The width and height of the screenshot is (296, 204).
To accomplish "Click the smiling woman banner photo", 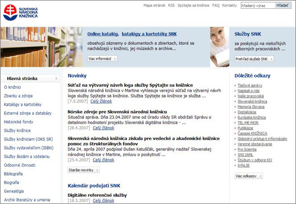I will pos(220,47).
